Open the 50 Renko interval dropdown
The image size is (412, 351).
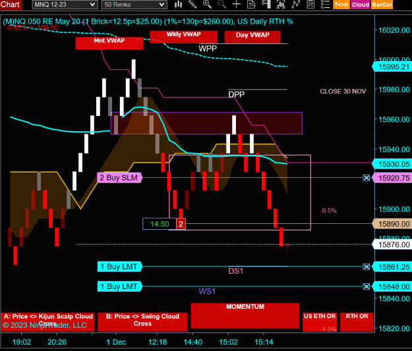(x=134, y=5)
